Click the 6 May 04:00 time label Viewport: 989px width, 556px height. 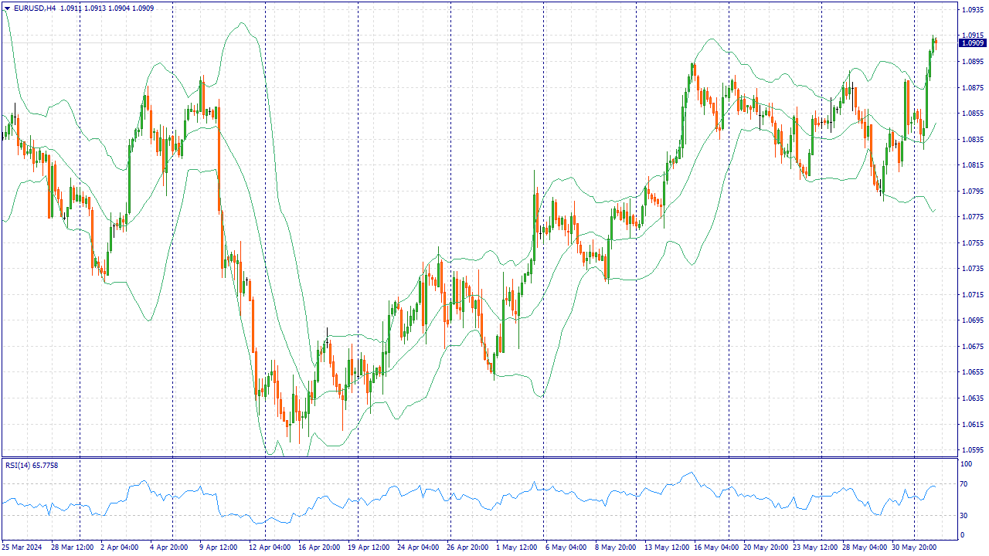(x=566, y=548)
